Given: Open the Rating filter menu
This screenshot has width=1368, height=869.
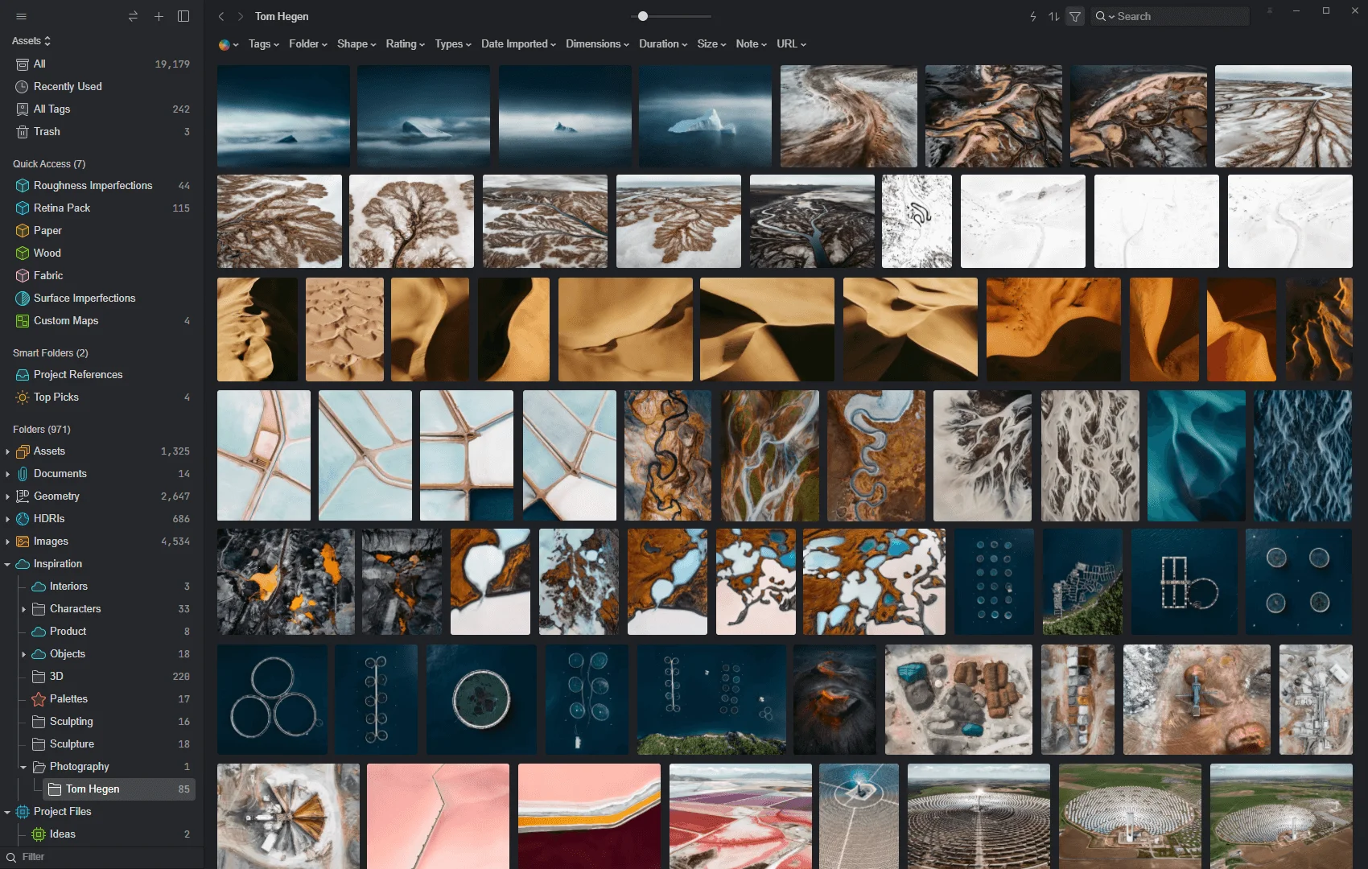Looking at the screenshot, I should point(405,44).
